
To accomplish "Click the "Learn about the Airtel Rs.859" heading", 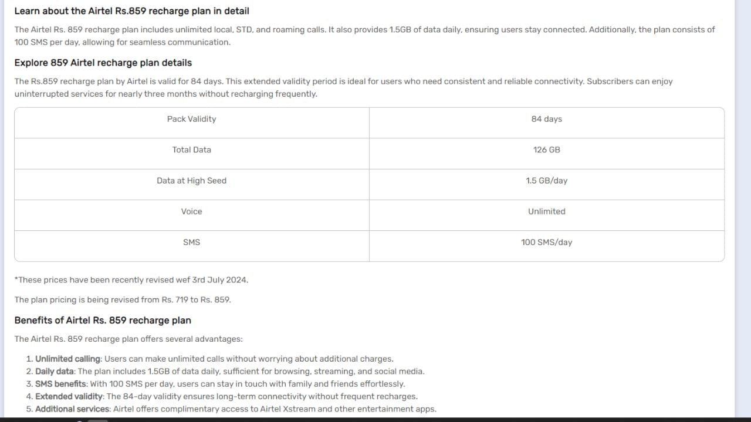I will coord(131,11).
